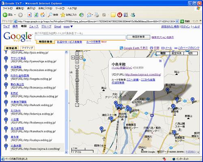
Task: Click results list scroll-down arrow
Action: [x=66, y=152]
